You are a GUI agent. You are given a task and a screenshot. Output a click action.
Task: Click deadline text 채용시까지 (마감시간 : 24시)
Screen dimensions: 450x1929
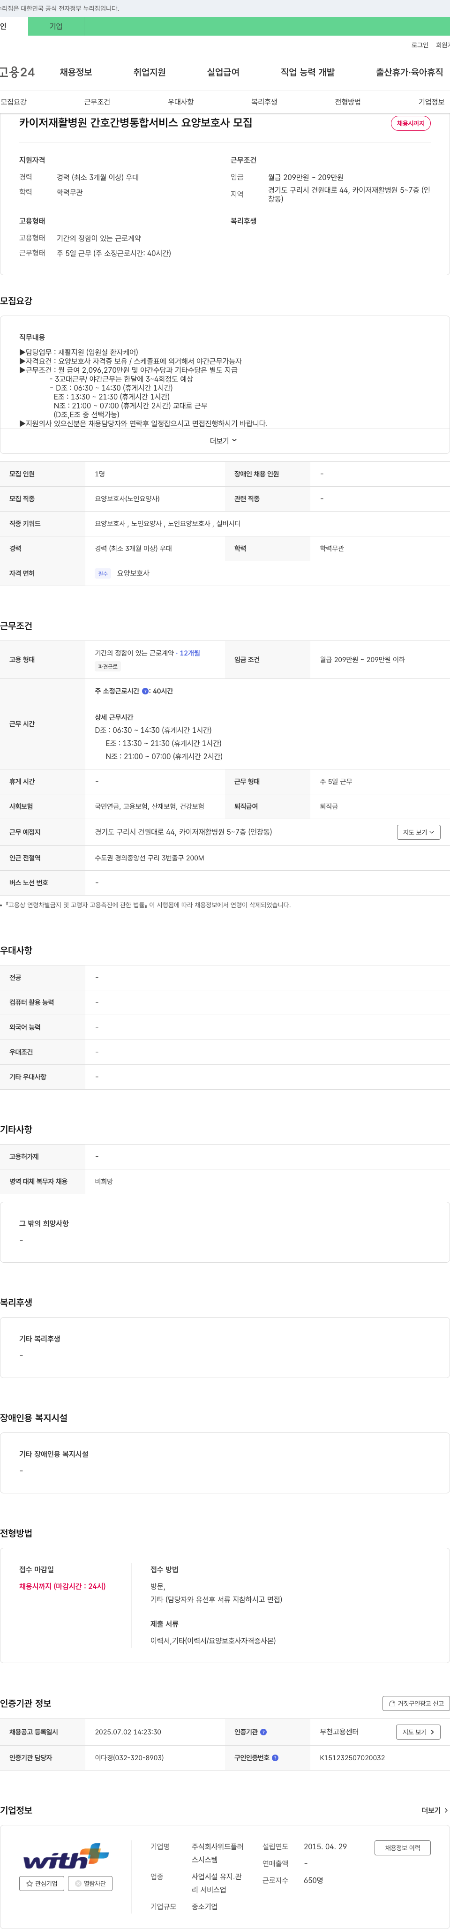tap(62, 1586)
